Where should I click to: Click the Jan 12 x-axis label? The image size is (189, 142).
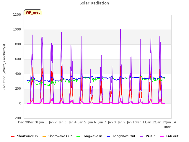coord(151,122)
